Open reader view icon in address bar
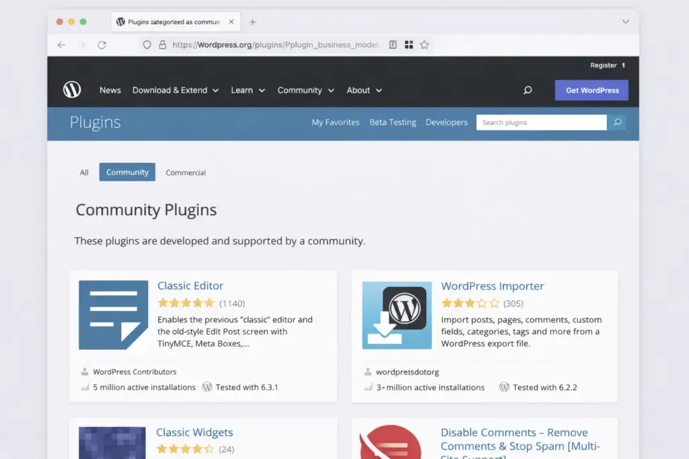689x459 pixels. pyautogui.click(x=393, y=45)
